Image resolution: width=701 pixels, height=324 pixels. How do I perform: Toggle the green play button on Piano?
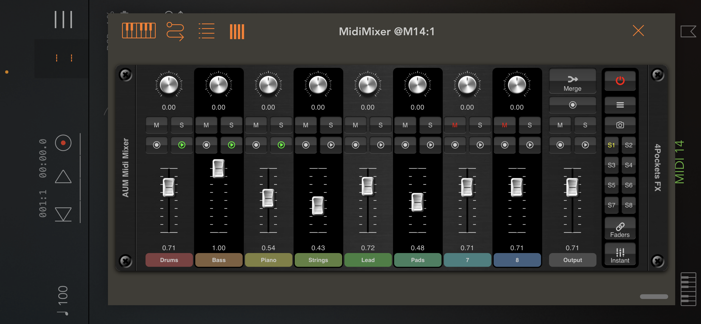[x=281, y=145]
